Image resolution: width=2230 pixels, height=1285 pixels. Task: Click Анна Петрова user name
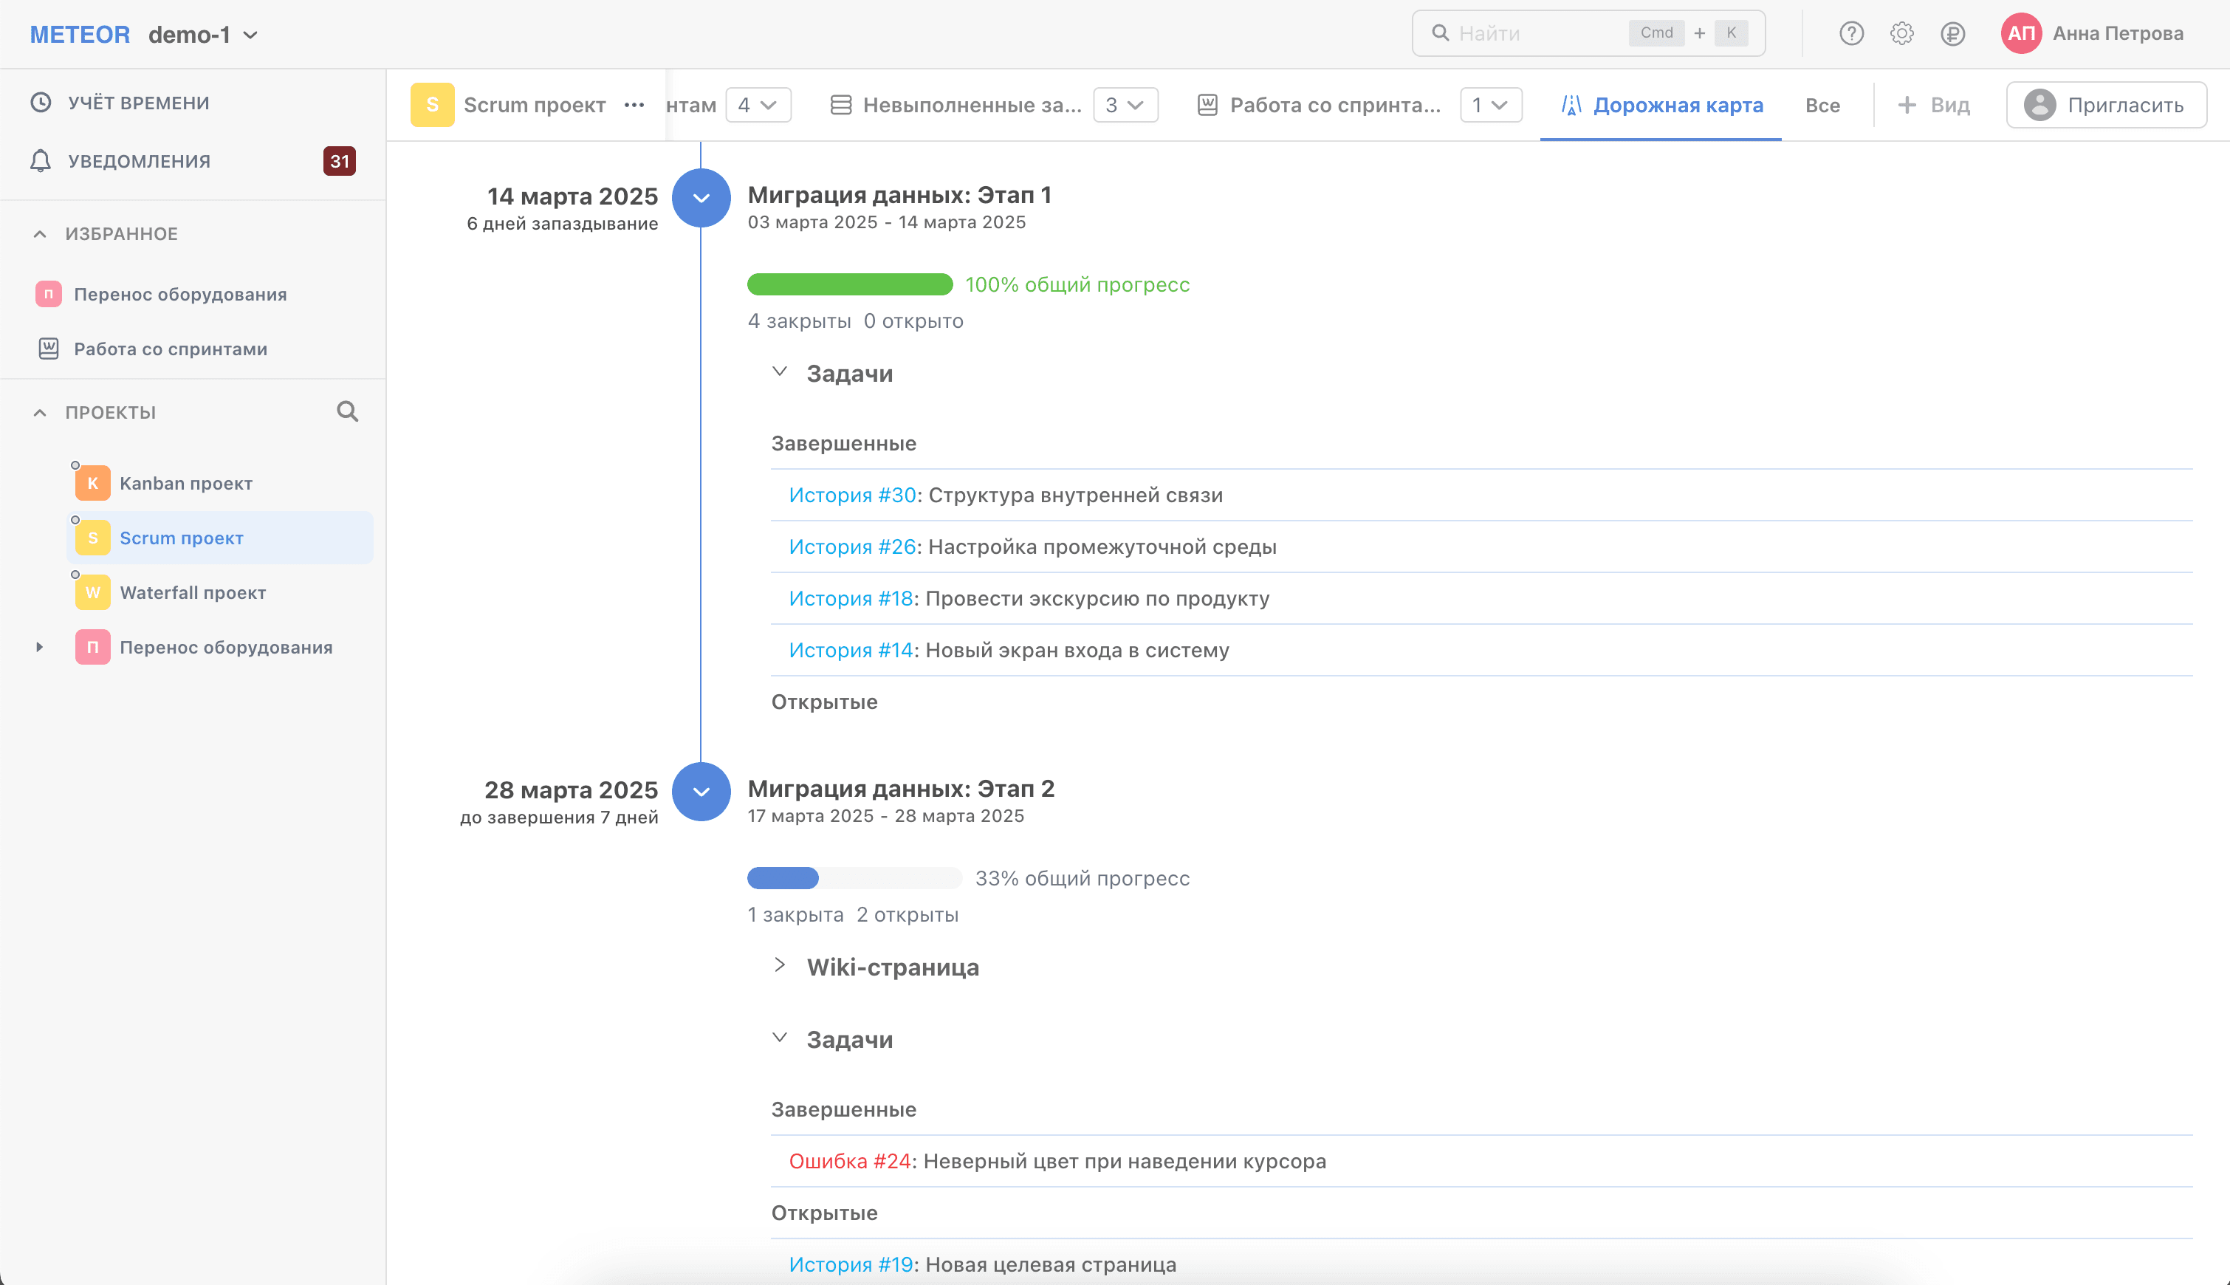tap(2118, 33)
